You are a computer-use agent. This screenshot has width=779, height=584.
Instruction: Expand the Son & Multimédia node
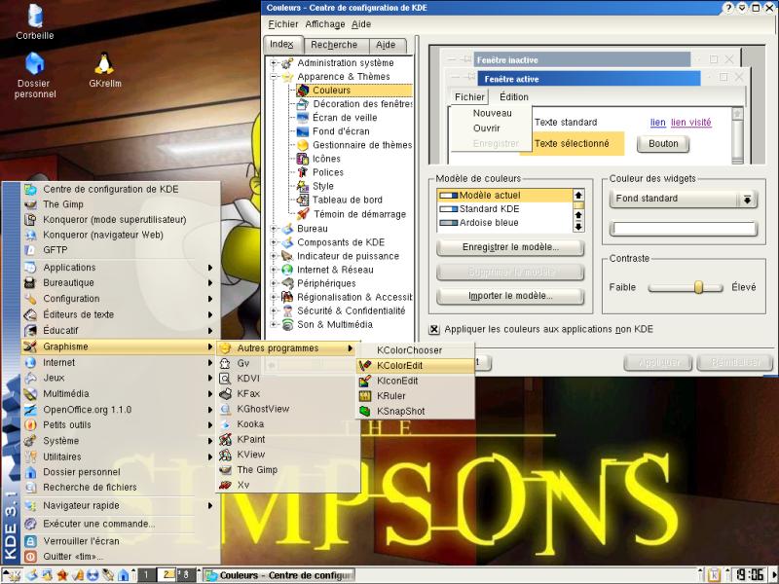[274, 325]
